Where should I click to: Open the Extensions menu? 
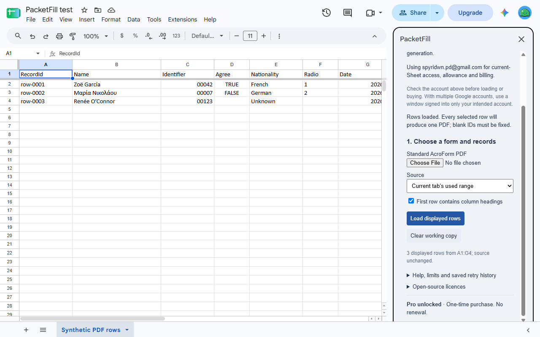[x=182, y=19]
